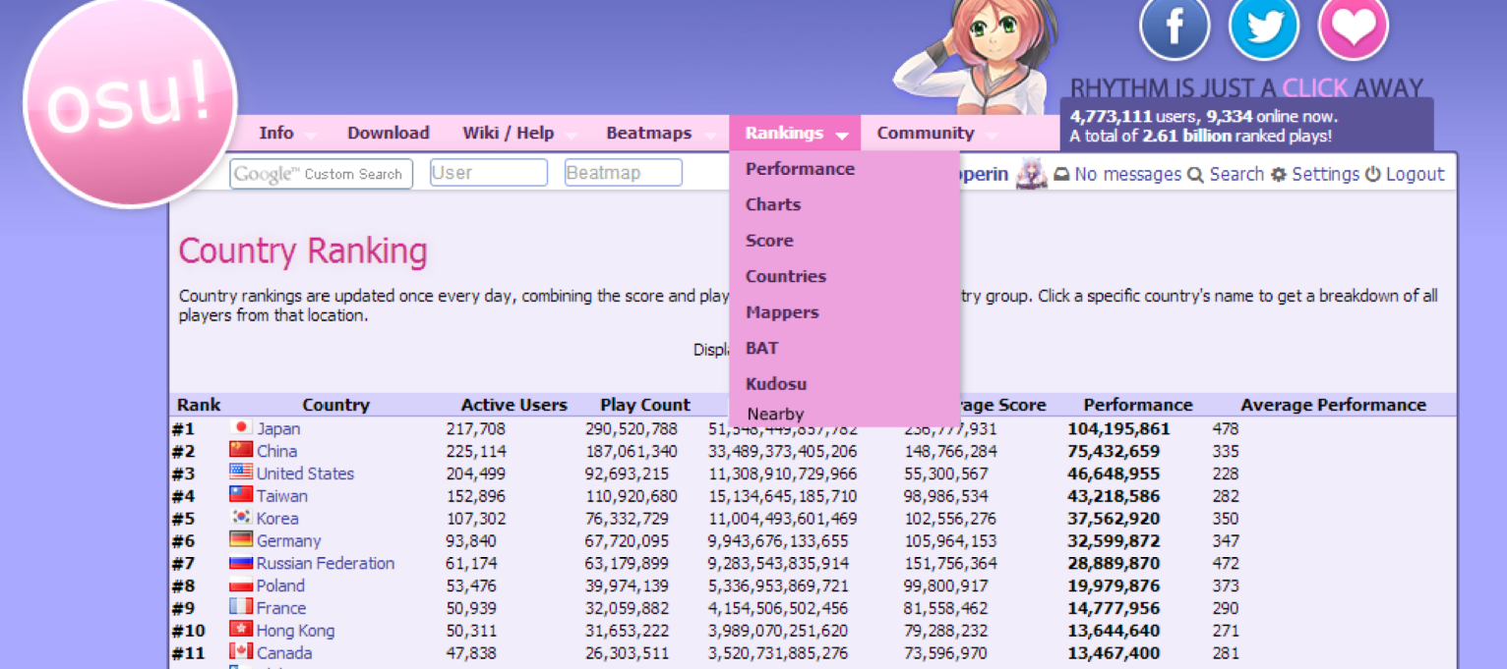
Task: Click the Country Ranking page heading
Action: (303, 251)
